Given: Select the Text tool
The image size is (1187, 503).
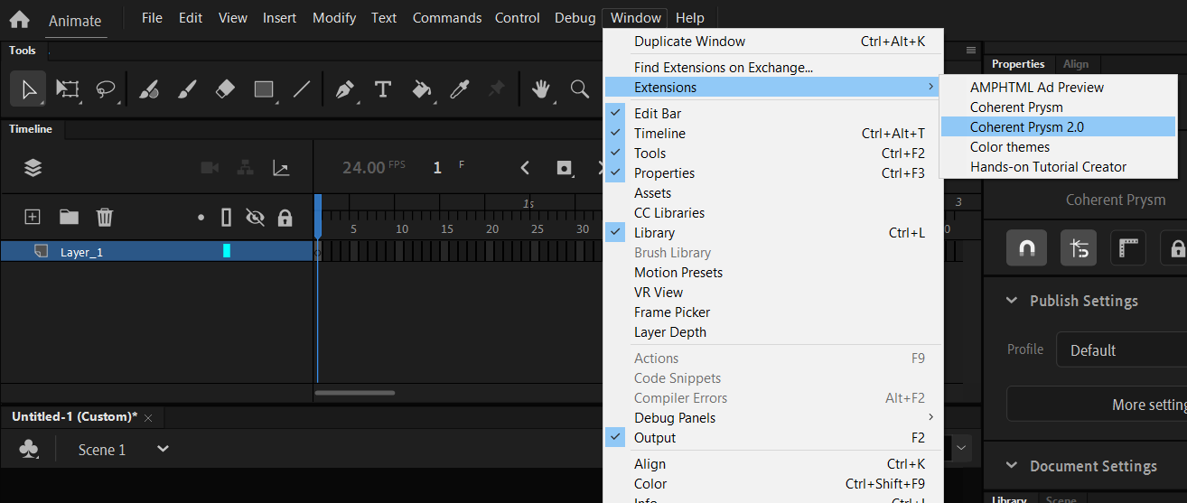Looking at the screenshot, I should click(x=382, y=88).
